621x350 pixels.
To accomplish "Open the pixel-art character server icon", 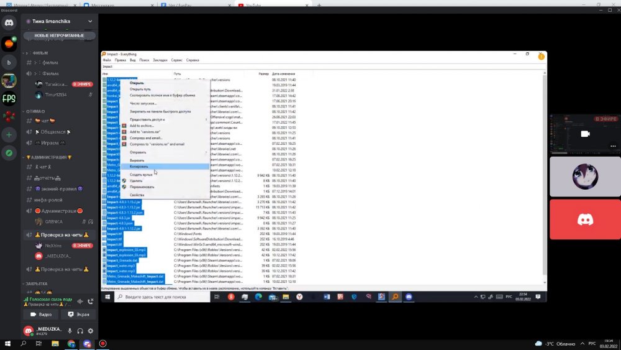I will 9,80.
